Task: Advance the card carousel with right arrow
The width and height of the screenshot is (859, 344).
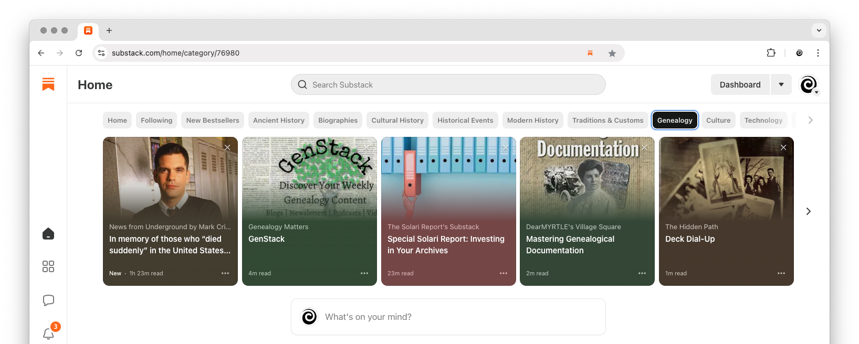Action: [x=809, y=211]
